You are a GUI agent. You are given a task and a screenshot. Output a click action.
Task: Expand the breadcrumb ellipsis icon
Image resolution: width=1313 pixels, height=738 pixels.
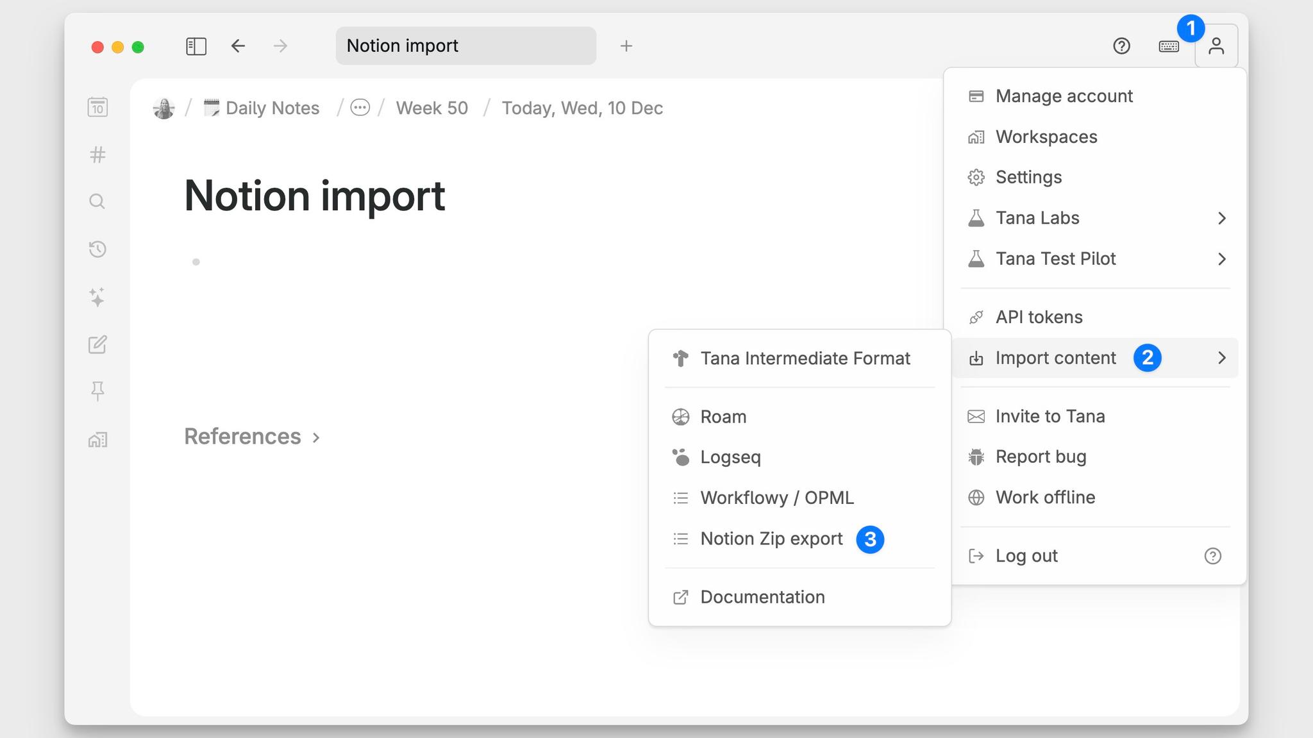360,108
